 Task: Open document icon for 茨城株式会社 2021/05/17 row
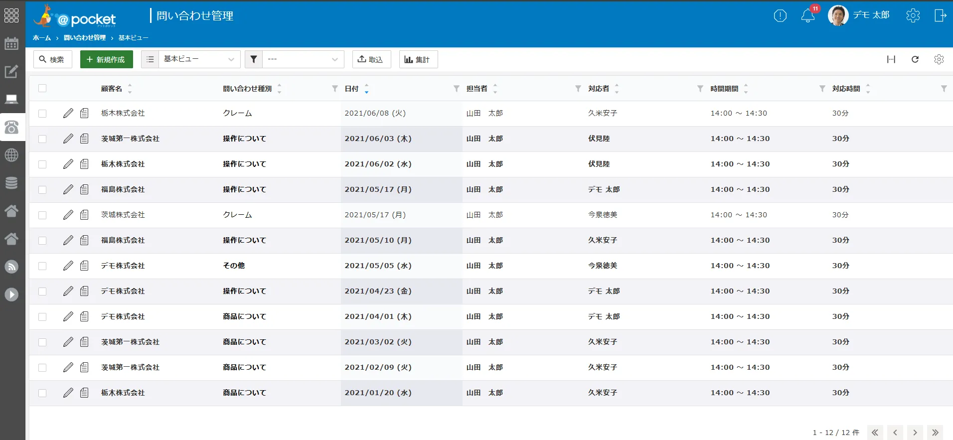click(84, 215)
